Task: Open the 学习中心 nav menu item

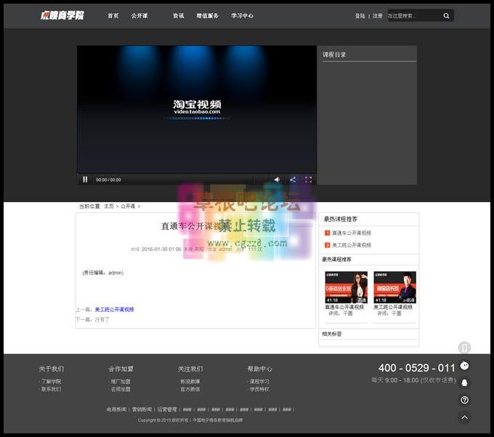Action: 242,16
